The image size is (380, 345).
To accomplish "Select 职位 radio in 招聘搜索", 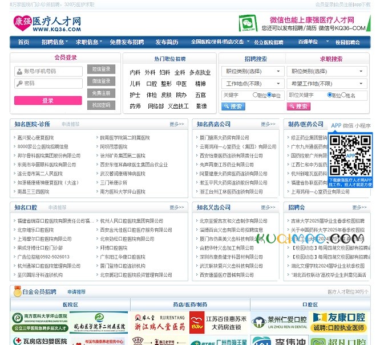I will [x=255, y=95].
